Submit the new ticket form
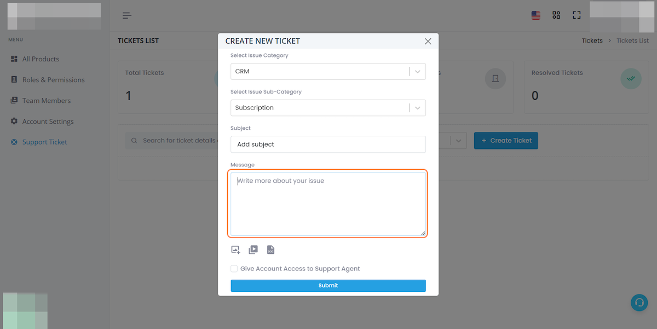Image resolution: width=657 pixels, height=329 pixels. (x=328, y=286)
